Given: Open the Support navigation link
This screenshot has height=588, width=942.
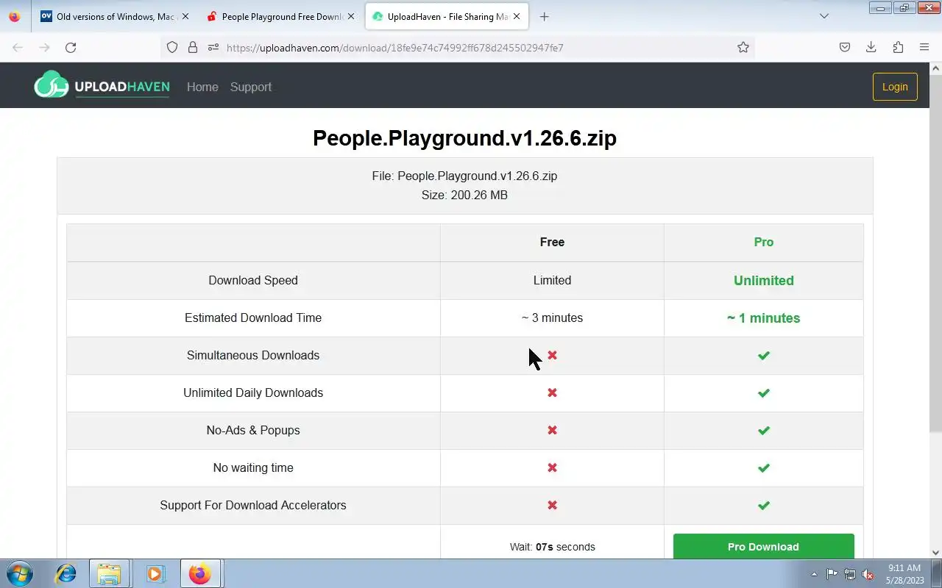Looking at the screenshot, I should (x=251, y=87).
